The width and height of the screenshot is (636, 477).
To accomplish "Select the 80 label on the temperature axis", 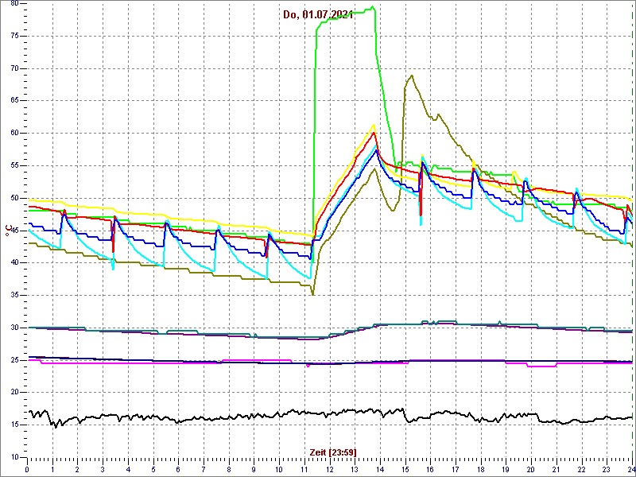I will click(14, 4).
